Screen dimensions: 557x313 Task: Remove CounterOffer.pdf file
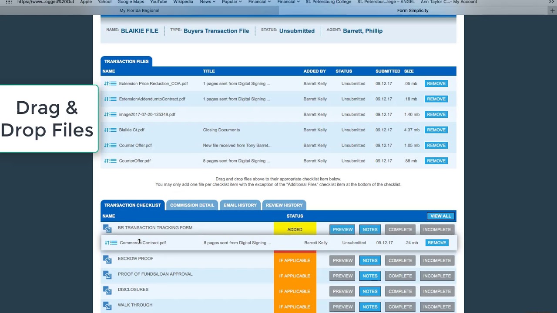(x=436, y=161)
